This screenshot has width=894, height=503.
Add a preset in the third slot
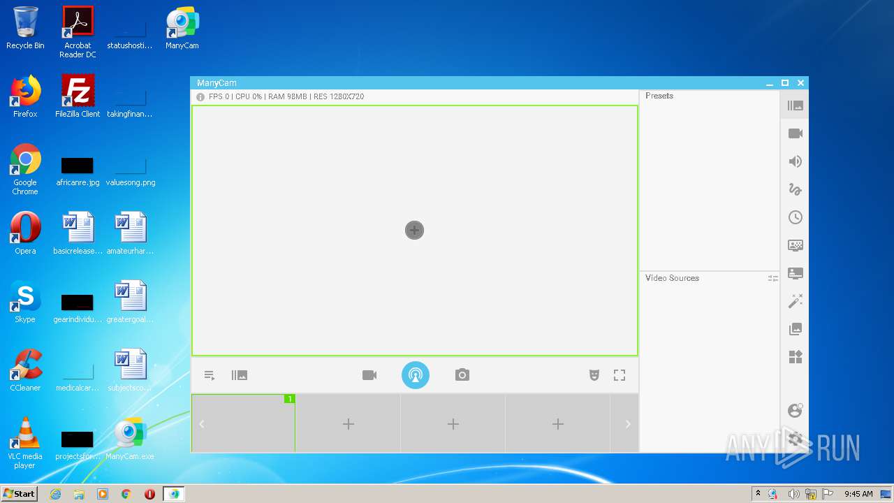[453, 423]
